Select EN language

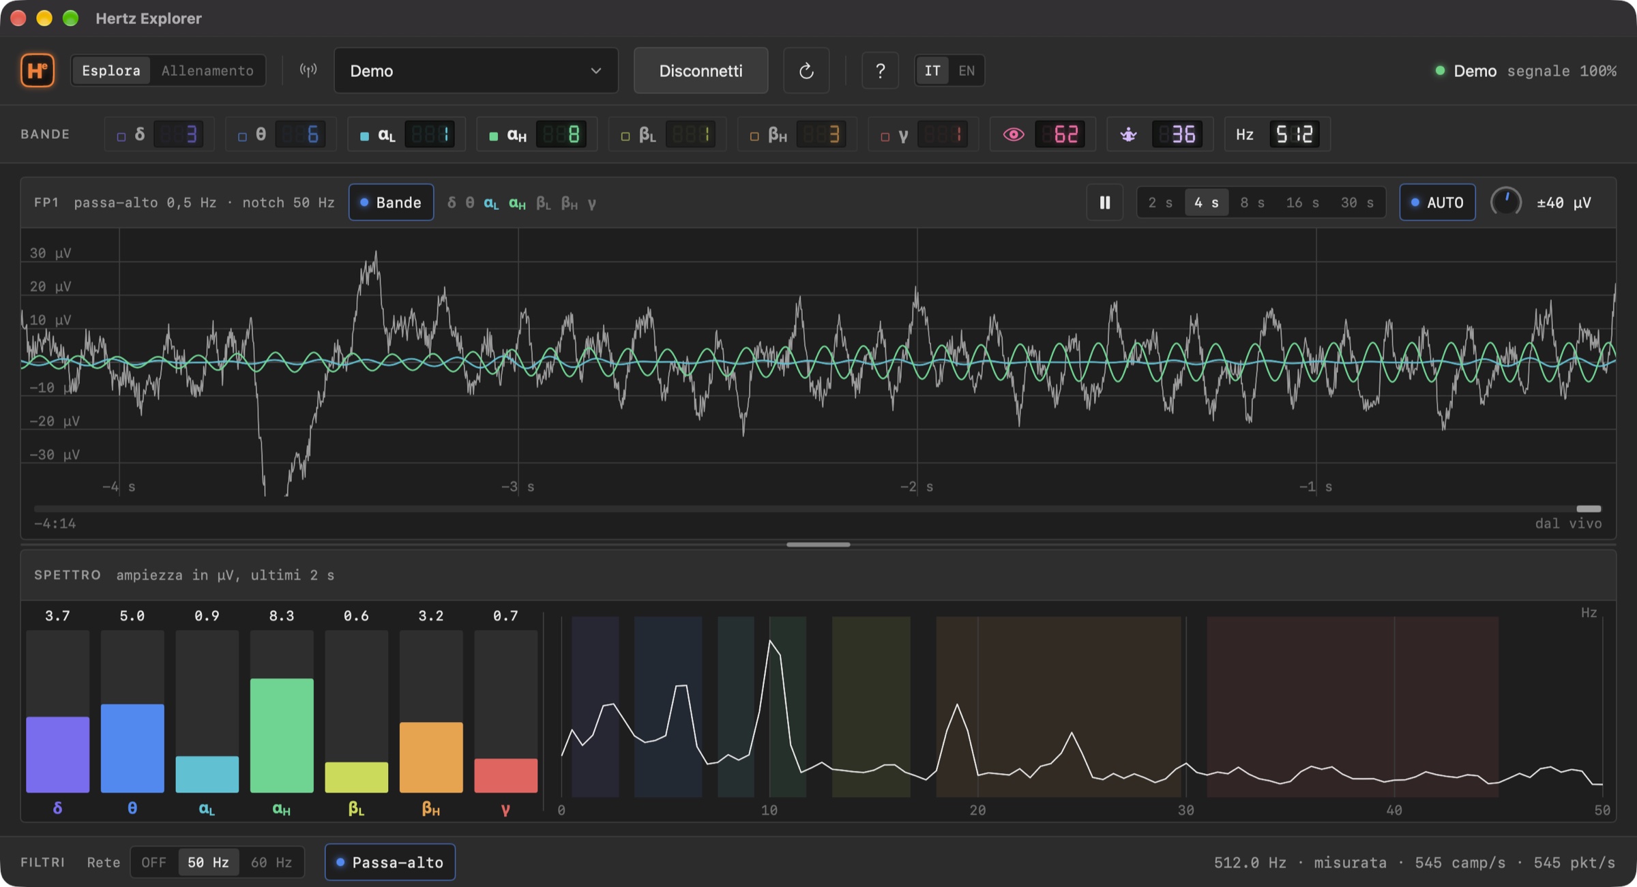click(967, 70)
